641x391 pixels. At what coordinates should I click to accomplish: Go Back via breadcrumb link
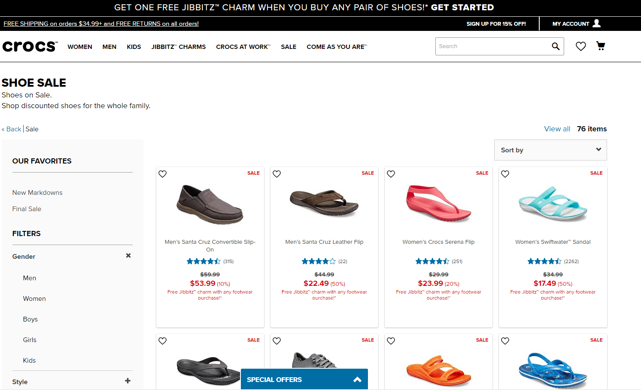(12, 129)
